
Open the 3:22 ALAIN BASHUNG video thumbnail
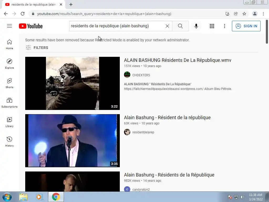pos(73,83)
